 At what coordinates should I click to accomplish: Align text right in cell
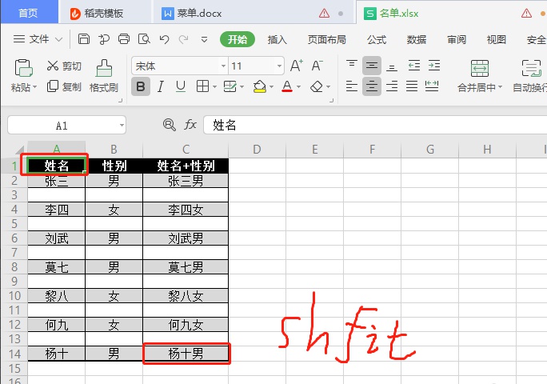coord(392,86)
